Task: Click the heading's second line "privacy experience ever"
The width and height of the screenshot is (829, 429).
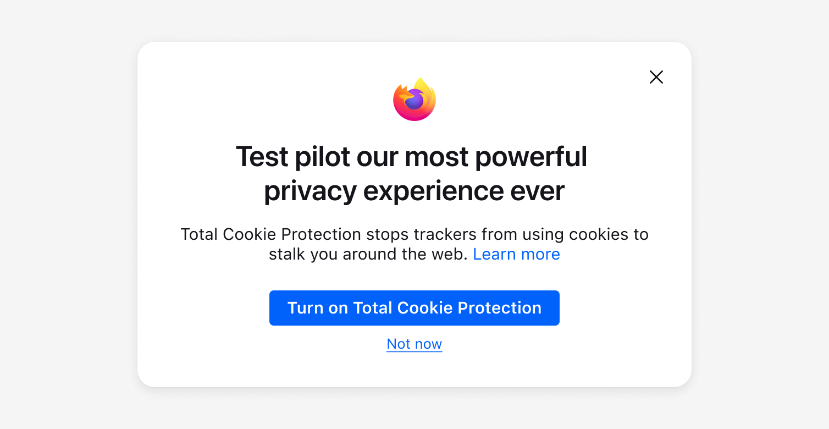Action: 414,191
